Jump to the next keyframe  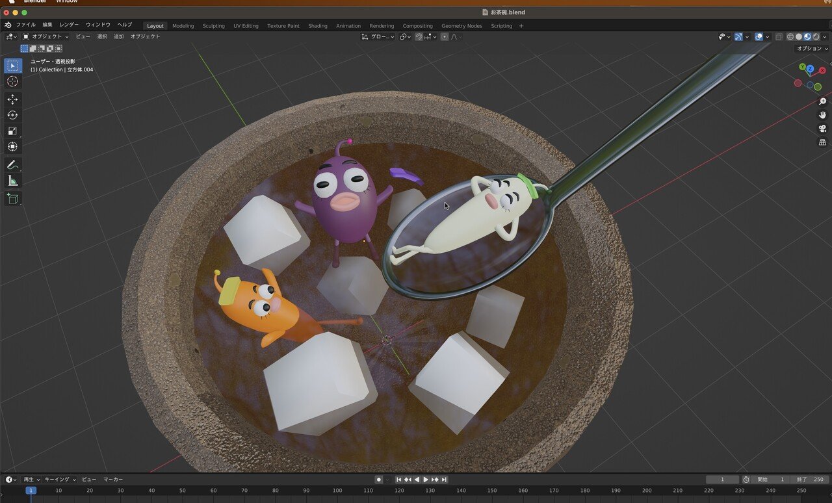point(435,480)
